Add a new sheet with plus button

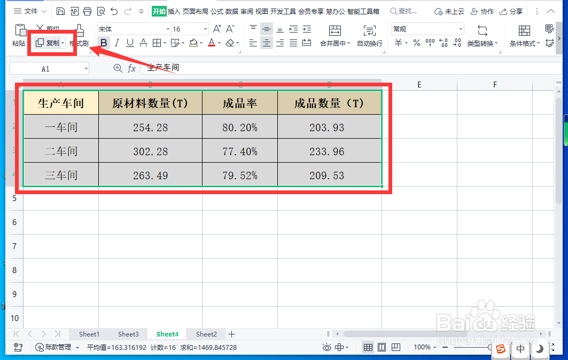232,334
